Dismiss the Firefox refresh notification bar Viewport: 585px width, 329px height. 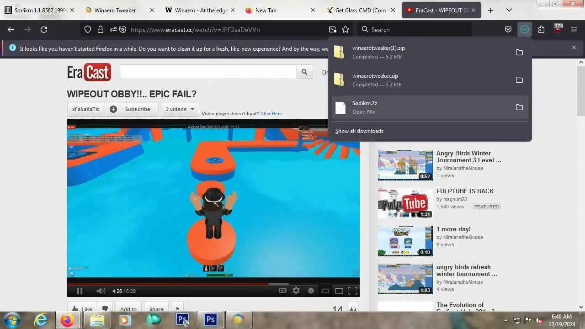pyautogui.click(x=574, y=48)
